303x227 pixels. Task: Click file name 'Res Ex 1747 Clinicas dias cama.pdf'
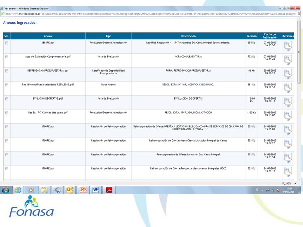click(48, 113)
